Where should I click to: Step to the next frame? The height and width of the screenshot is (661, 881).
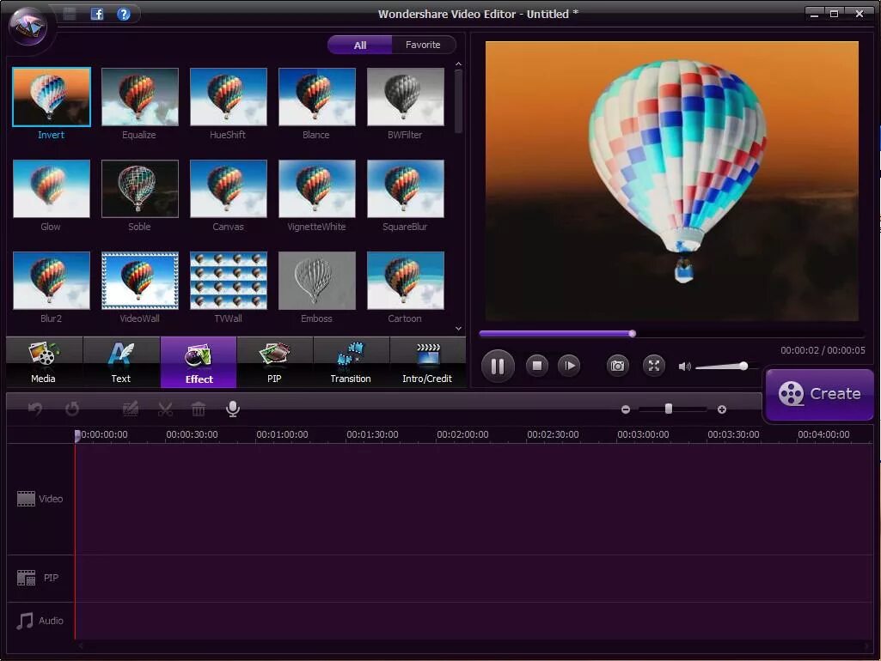coord(569,366)
